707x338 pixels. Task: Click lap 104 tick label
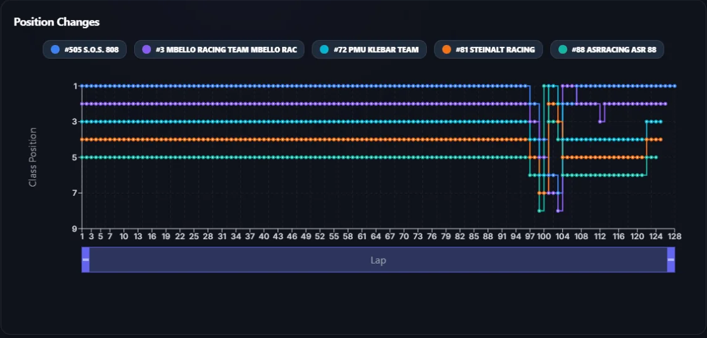[562, 236]
